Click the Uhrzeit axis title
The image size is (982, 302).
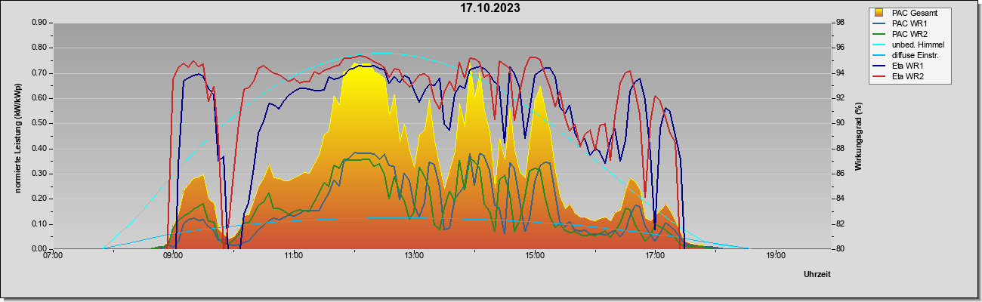tap(817, 274)
